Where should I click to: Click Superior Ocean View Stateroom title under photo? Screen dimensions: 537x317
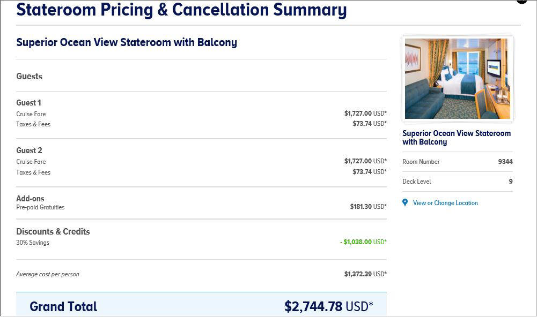[457, 138]
